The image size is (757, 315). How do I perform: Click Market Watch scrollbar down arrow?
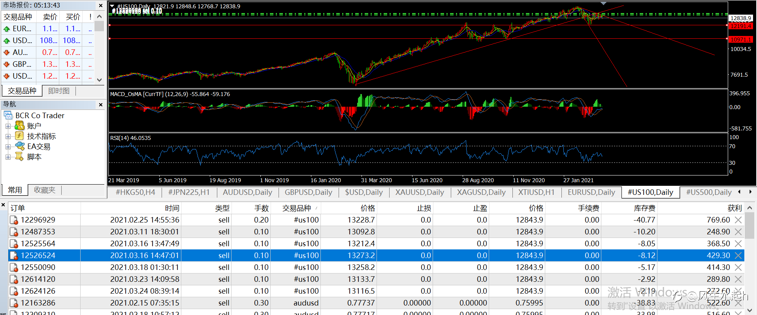tap(100, 79)
